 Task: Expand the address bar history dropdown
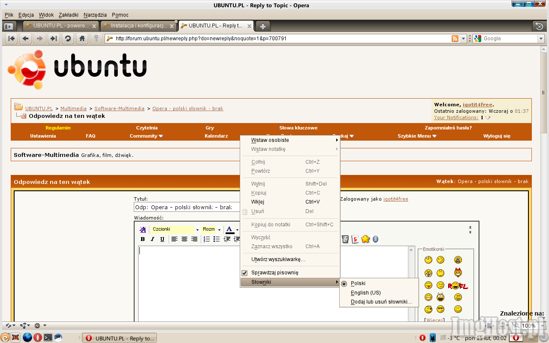click(x=463, y=39)
